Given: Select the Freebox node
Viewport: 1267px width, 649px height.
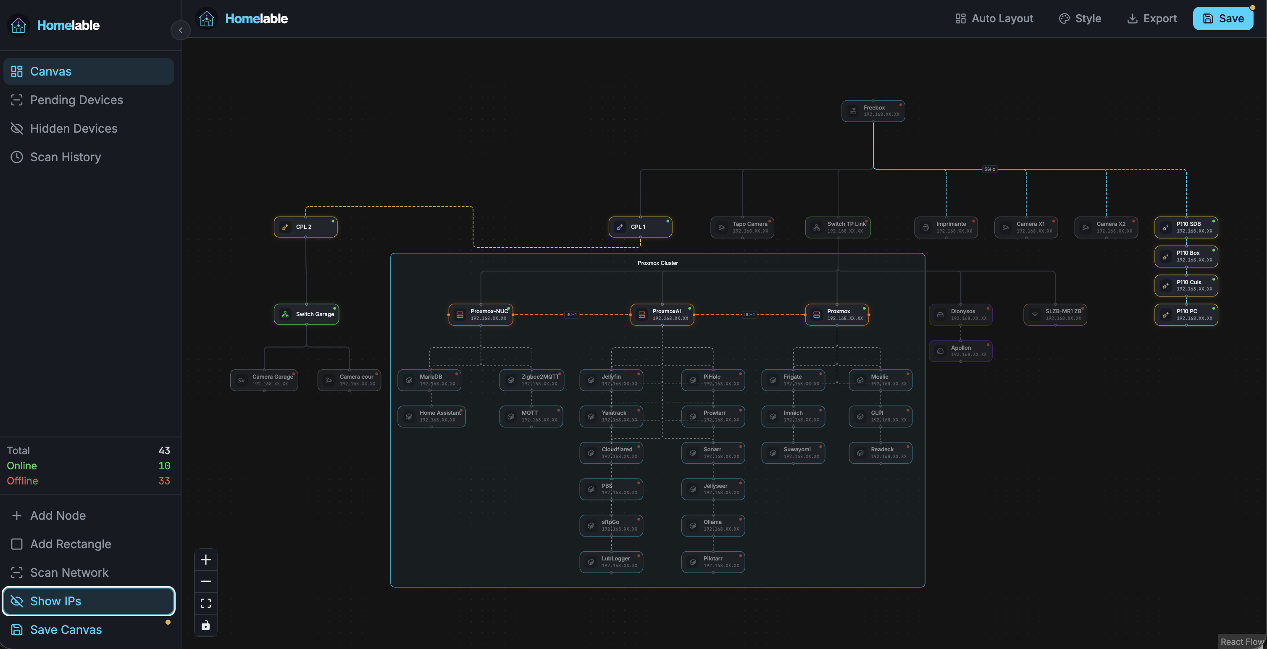Looking at the screenshot, I should 873,111.
